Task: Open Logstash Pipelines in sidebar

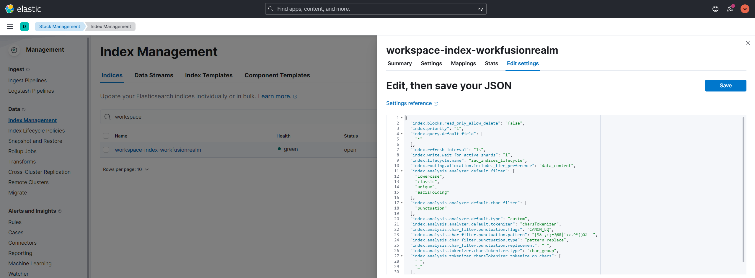Action: click(x=31, y=91)
